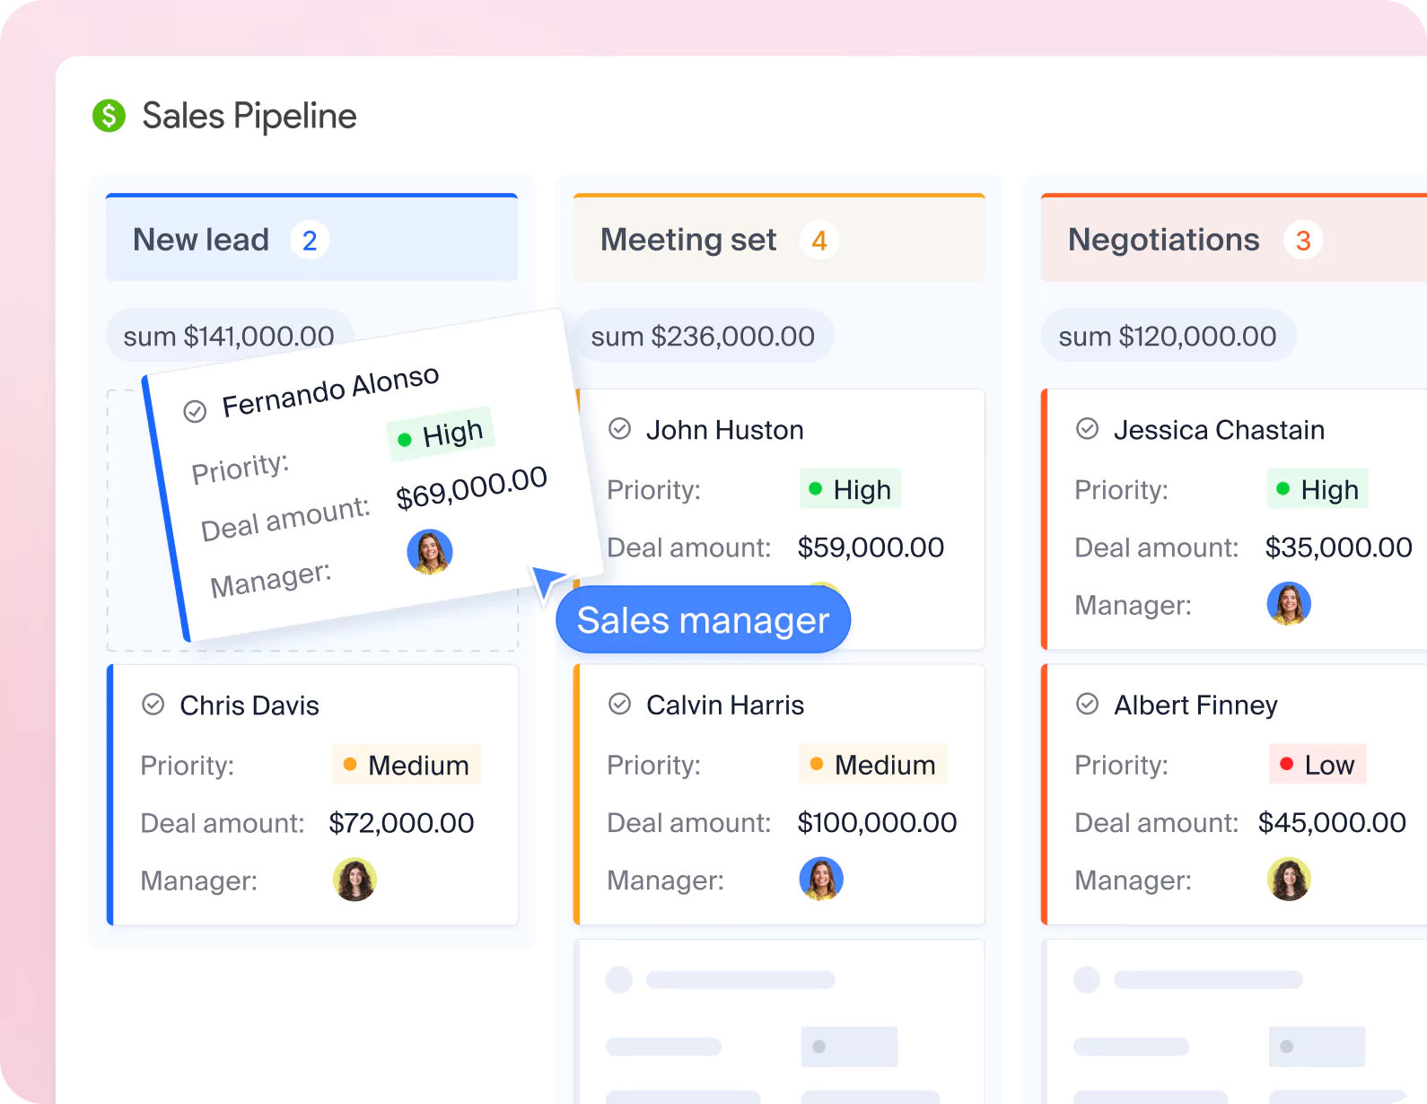Click the green dollar Sales Pipeline icon
The image size is (1427, 1104).
(x=109, y=116)
